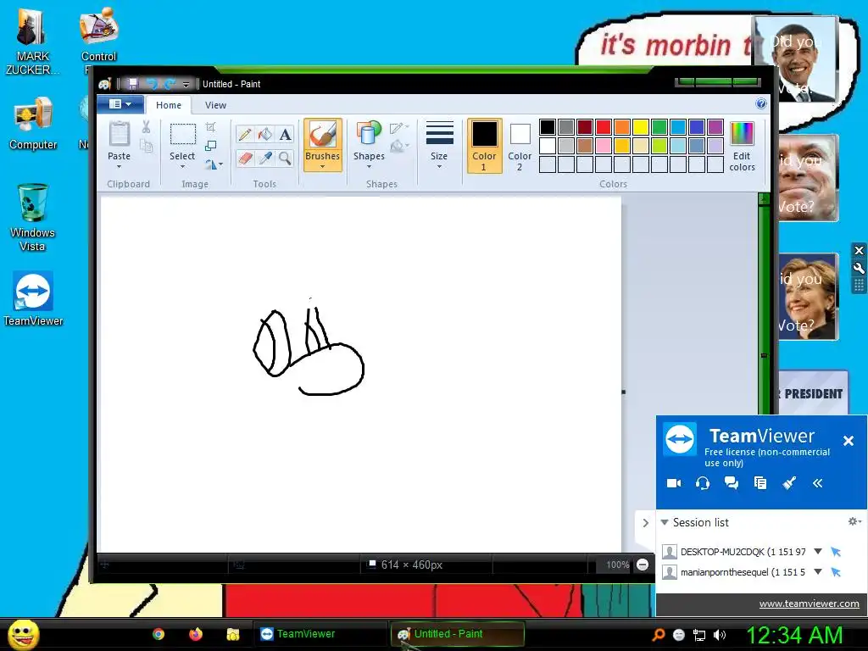Viewport: 868px width, 651px height.
Task: Open the Computer desktop icon
Action: tap(33, 124)
